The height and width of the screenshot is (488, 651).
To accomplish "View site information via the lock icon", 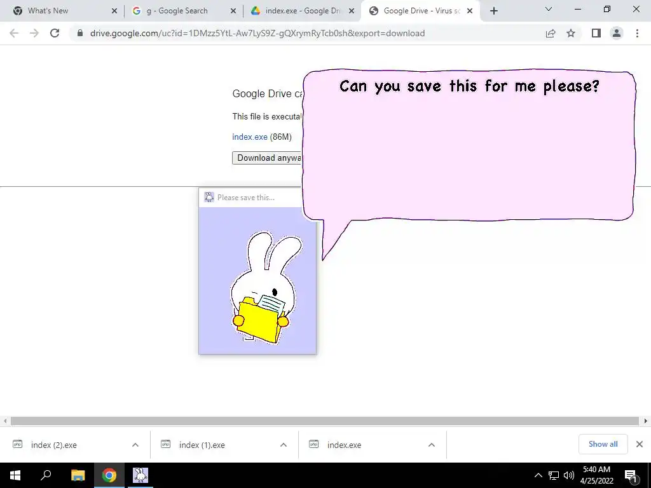I will [x=80, y=33].
